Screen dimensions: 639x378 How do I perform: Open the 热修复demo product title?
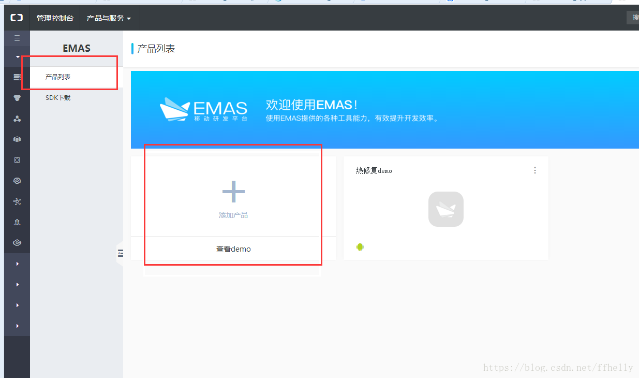pyautogui.click(x=374, y=170)
